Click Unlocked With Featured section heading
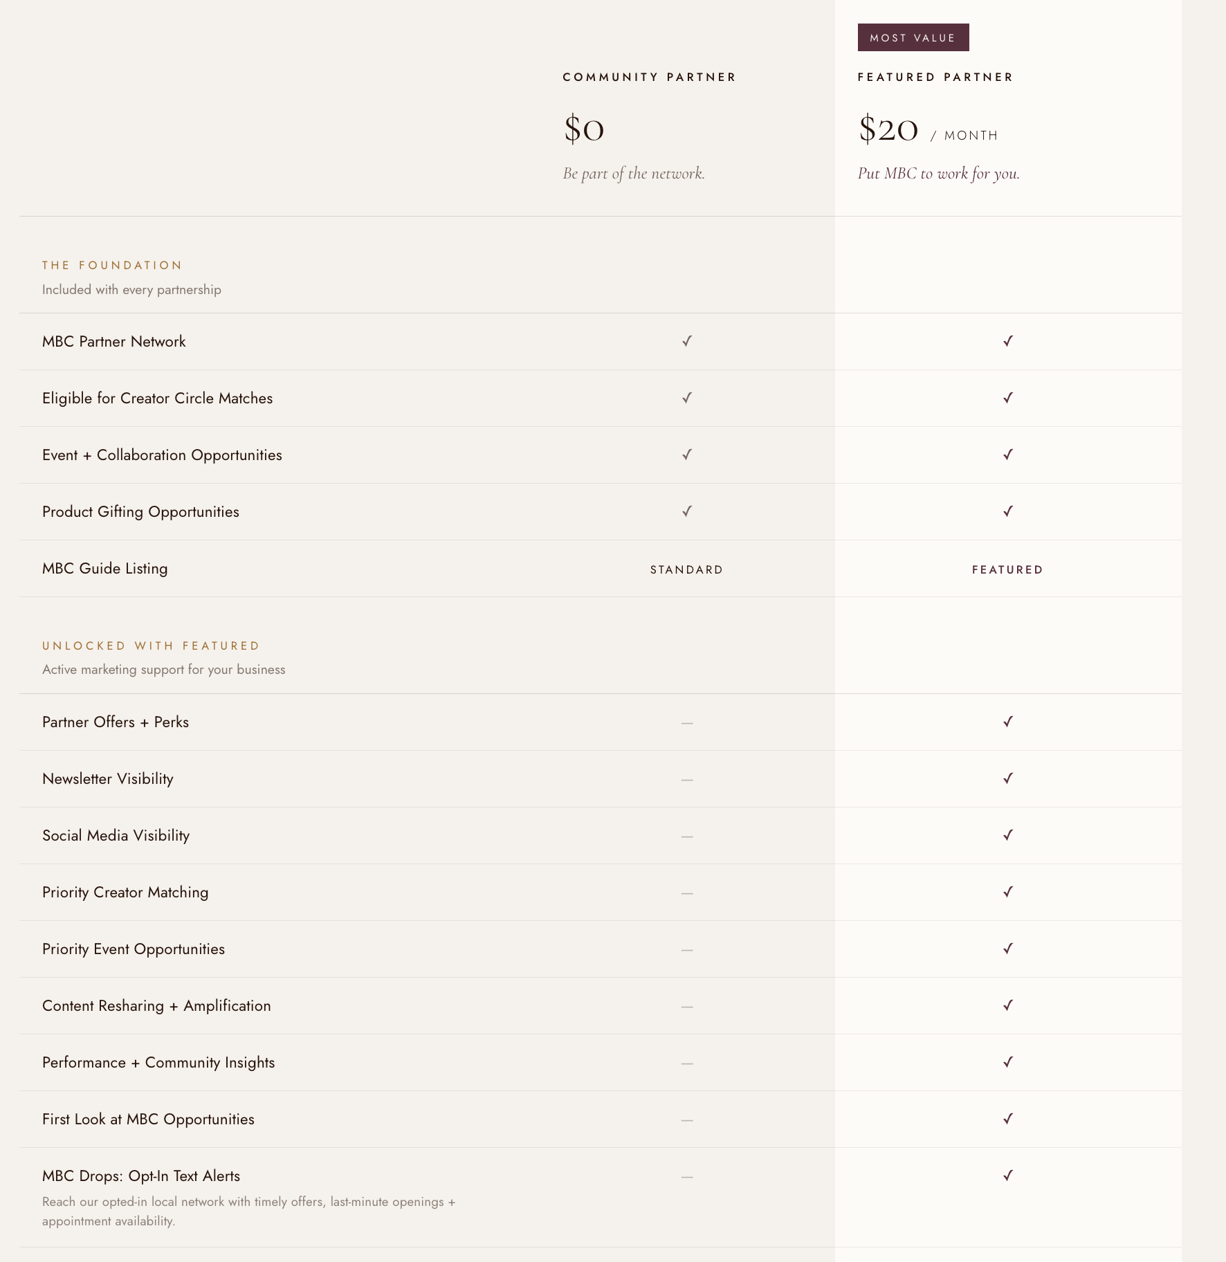This screenshot has height=1262, width=1226. click(151, 646)
